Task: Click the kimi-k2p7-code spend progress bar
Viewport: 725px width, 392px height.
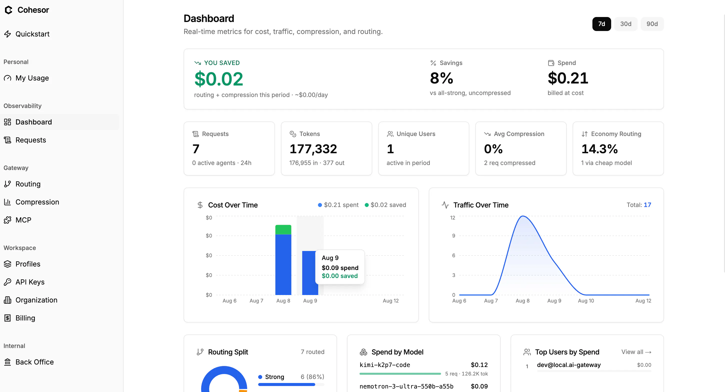Action: tap(400, 374)
